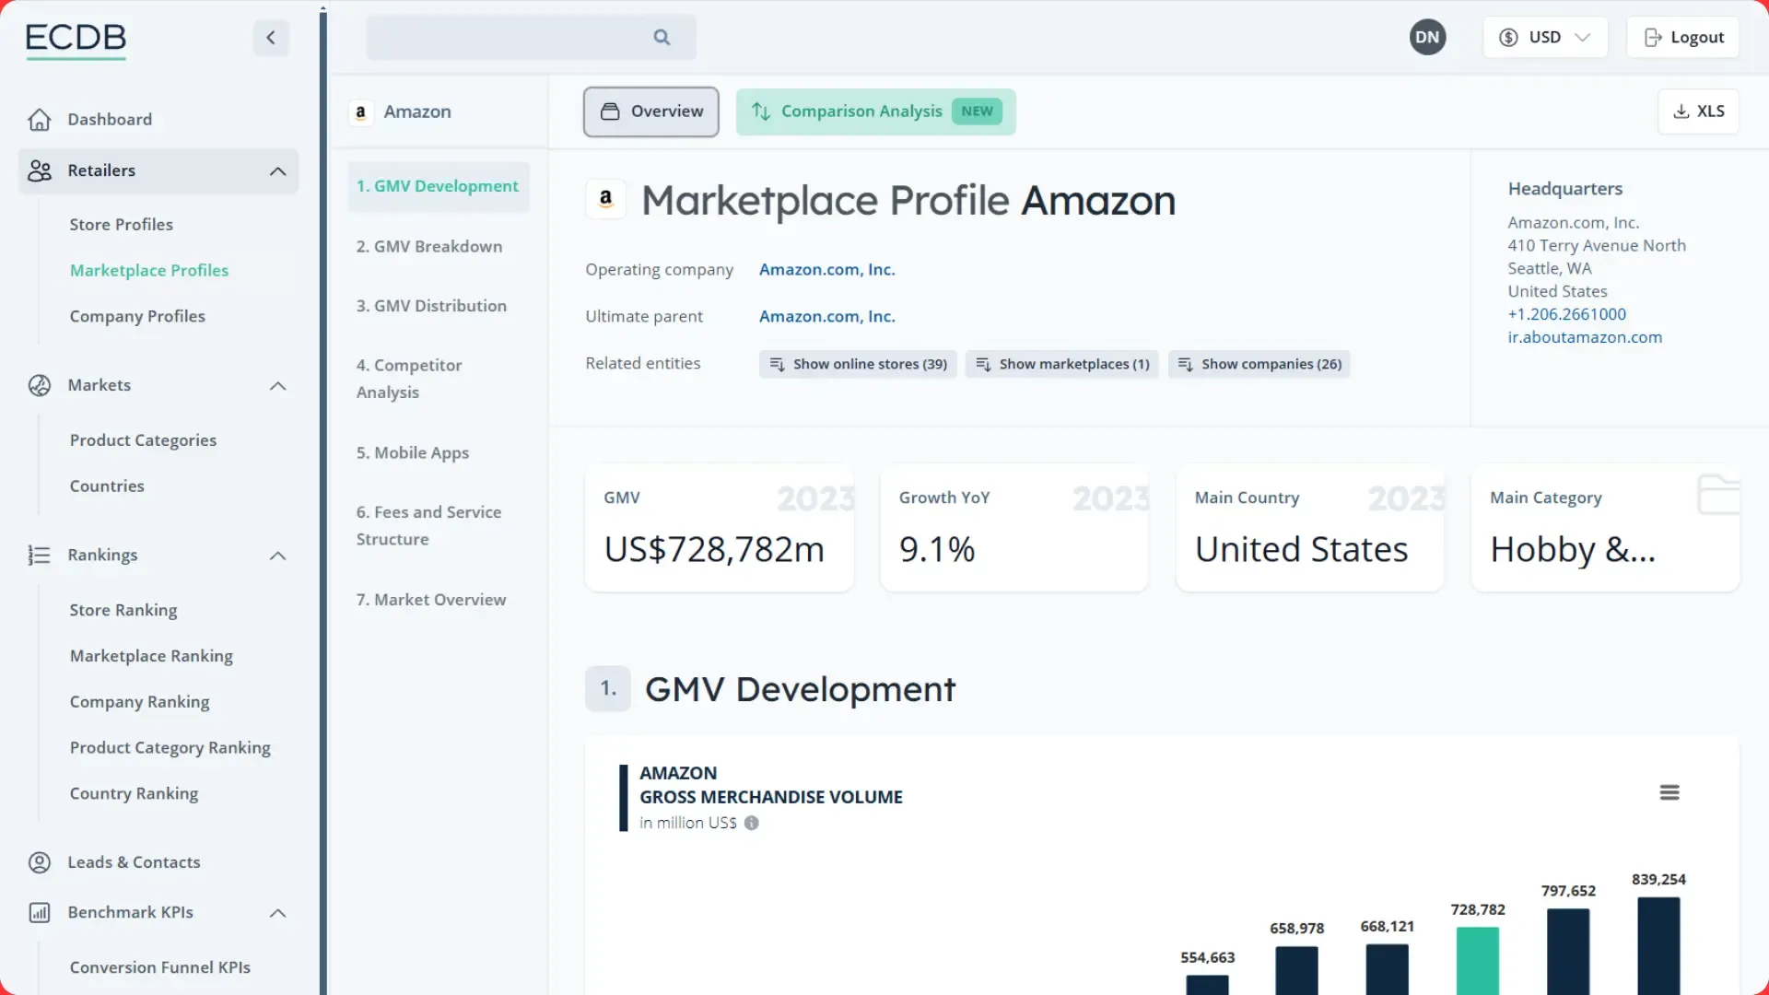1769x995 pixels.
Task: Open Marketplace Ranking page
Action: [151, 656]
